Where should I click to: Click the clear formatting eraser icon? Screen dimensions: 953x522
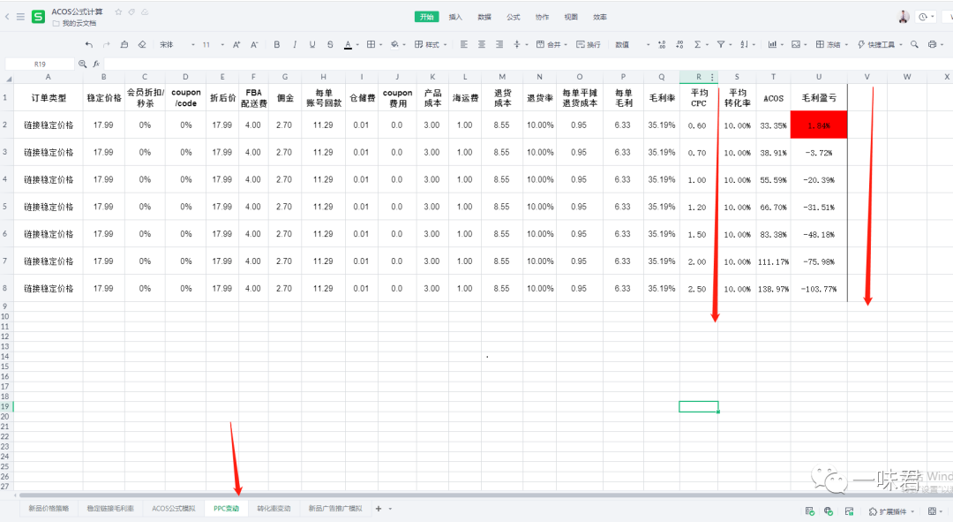click(x=142, y=44)
